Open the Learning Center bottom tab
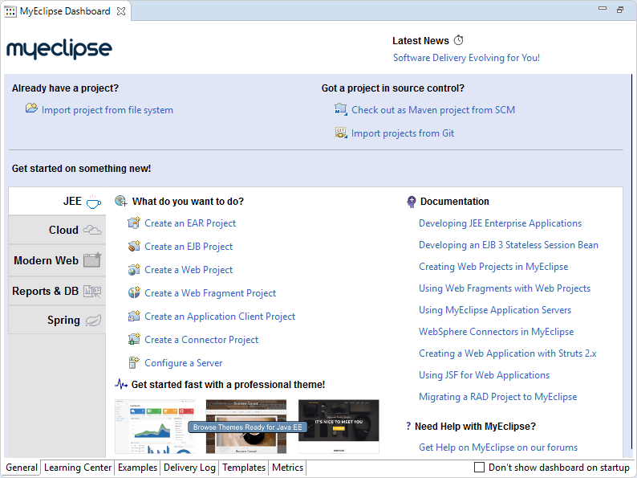The height and width of the screenshot is (478, 637). point(78,468)
